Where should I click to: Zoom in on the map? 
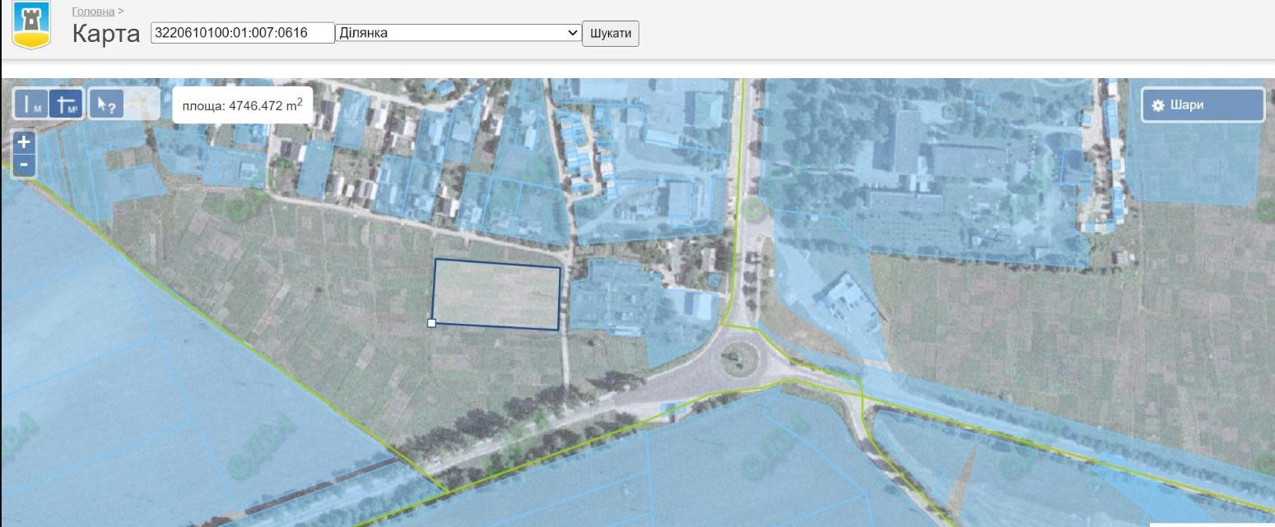point(24,142)
